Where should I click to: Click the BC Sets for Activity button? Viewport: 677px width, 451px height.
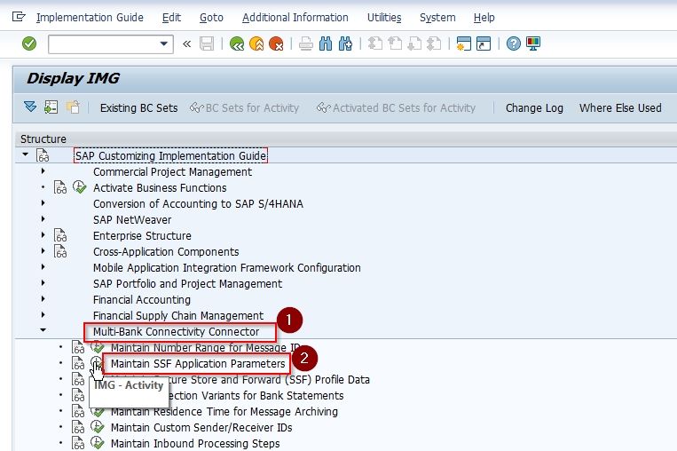244,107
